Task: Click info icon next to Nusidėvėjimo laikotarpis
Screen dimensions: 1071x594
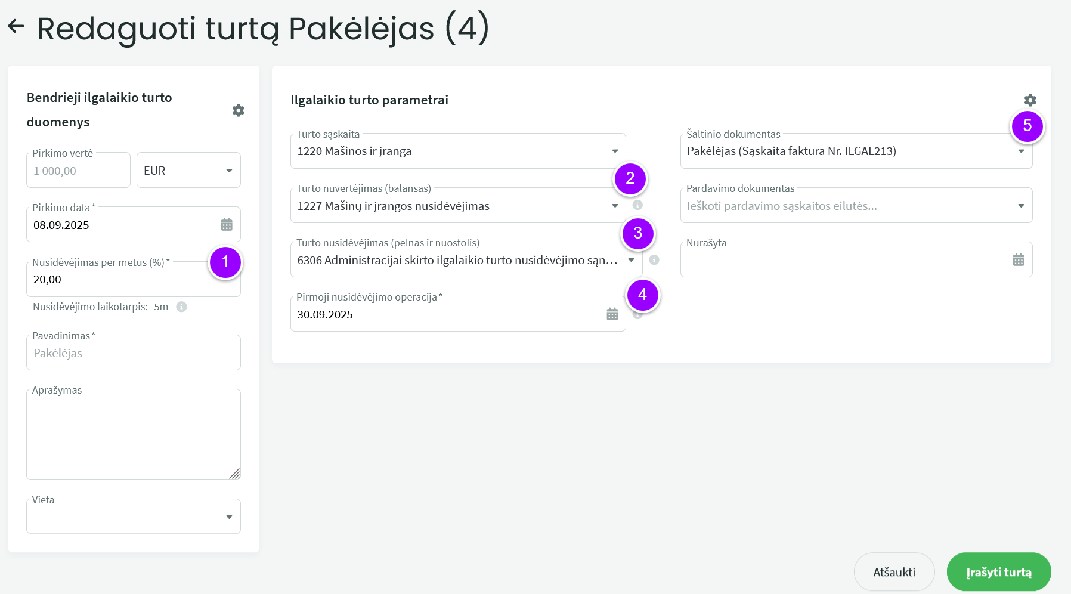Action: (x=182, y=307)
